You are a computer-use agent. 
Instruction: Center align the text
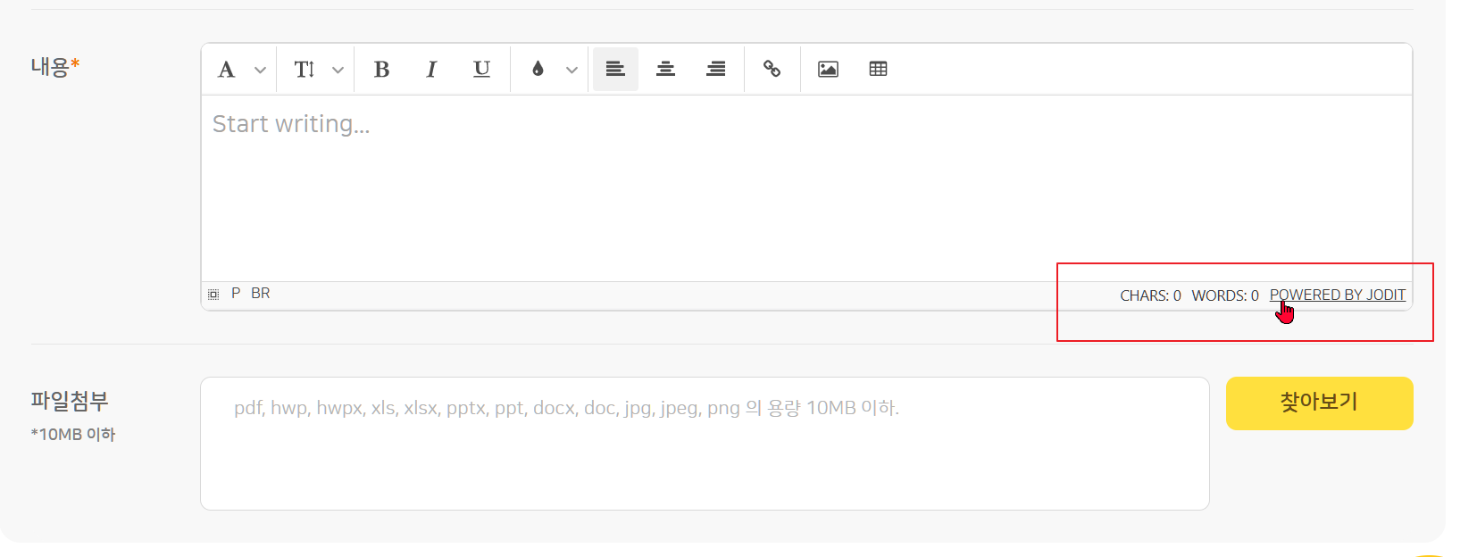[665, 70]
